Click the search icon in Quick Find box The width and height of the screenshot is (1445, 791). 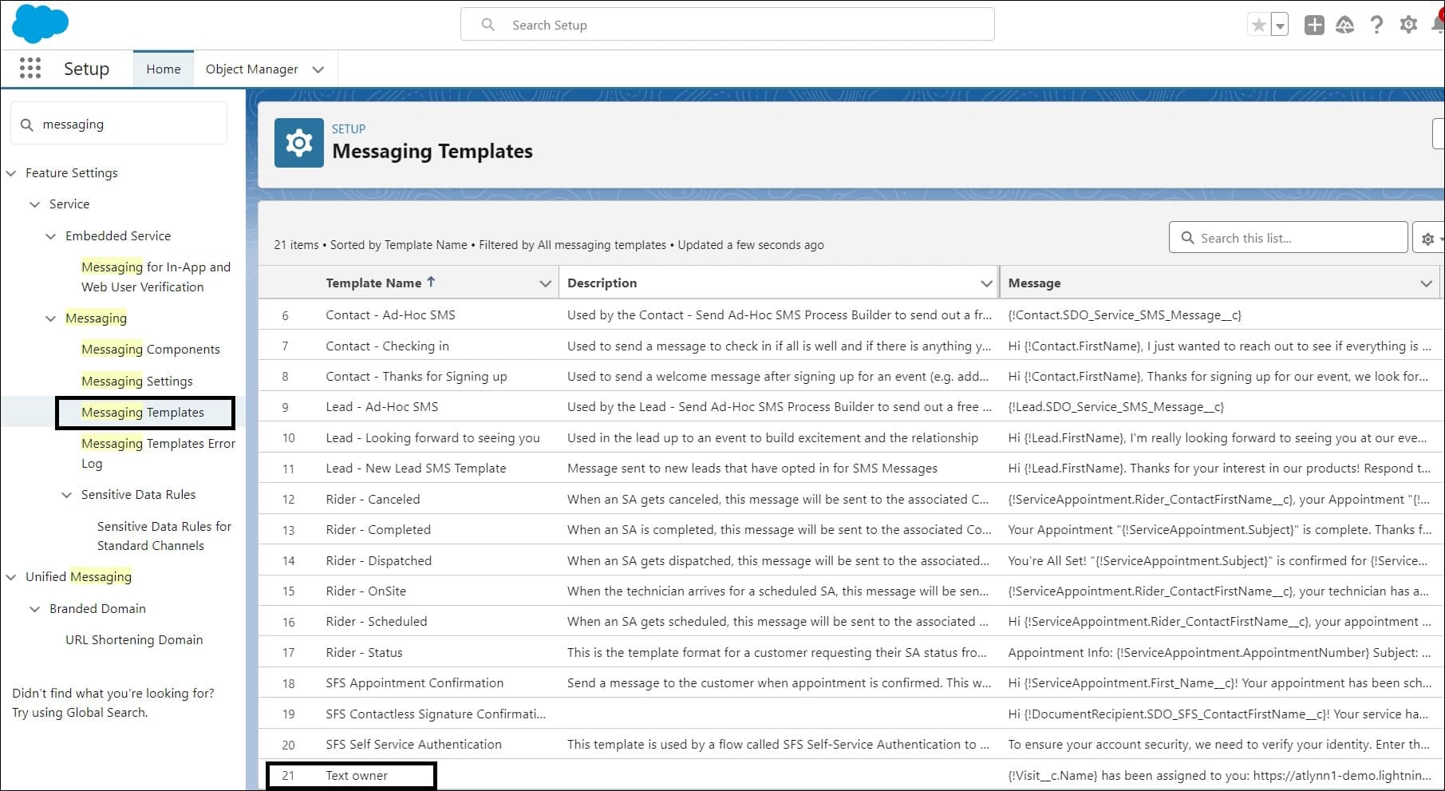coord(27,125)
